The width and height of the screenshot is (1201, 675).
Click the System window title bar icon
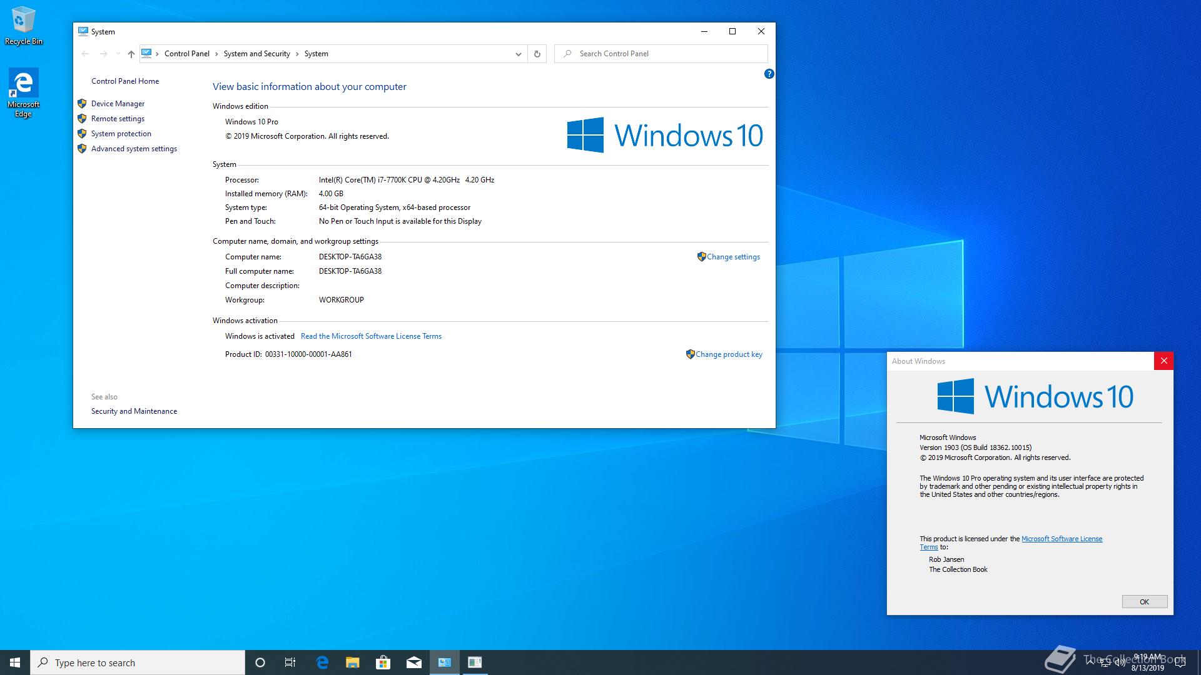pyautogui.click(x=83, y=31)
